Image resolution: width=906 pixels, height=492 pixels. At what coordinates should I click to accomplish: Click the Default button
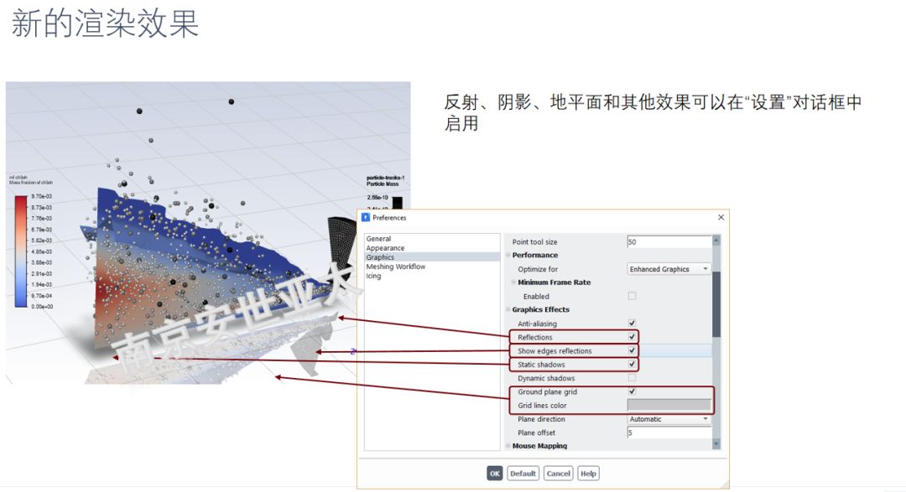523,474
